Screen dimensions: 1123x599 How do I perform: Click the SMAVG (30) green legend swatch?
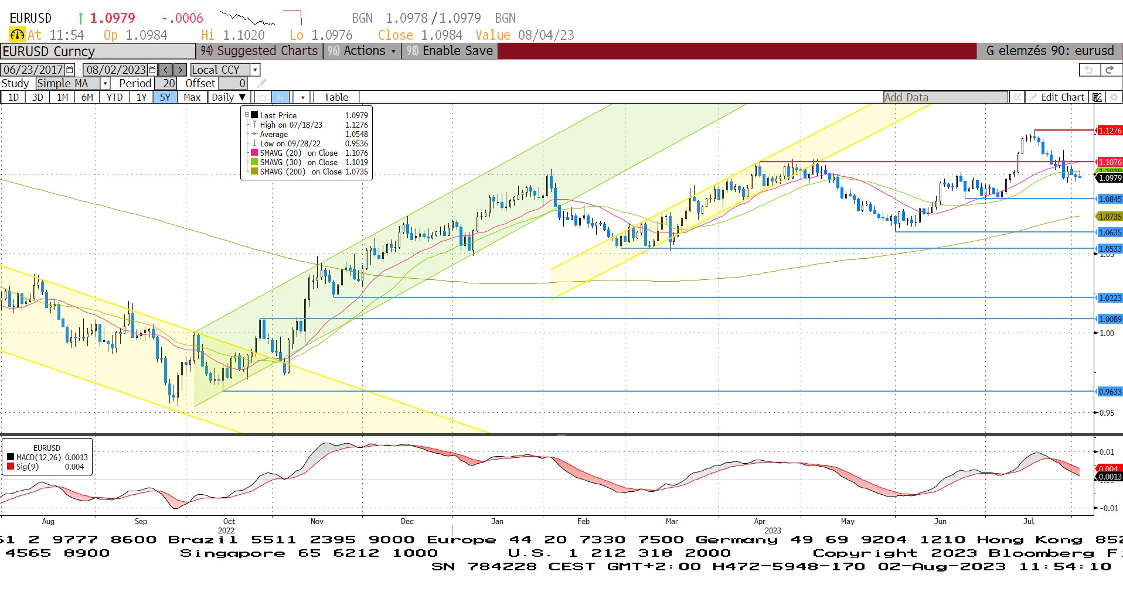[x=254, y=162]
